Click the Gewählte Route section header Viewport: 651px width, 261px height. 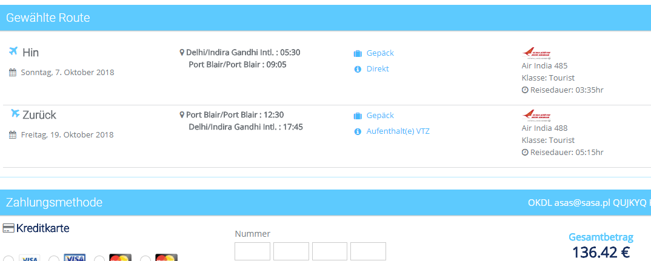(326, 18)
